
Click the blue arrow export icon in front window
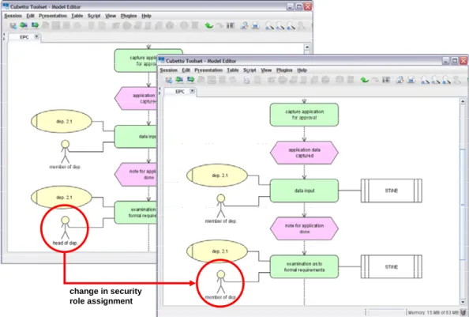(190, 80)
